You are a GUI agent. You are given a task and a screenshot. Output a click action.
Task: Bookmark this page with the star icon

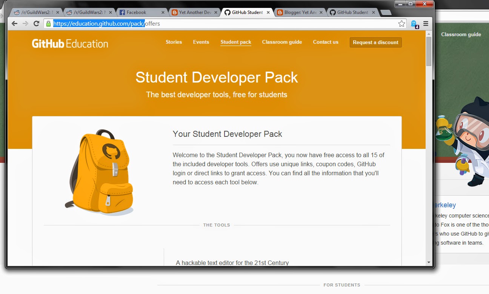click(x=401, y=24)
